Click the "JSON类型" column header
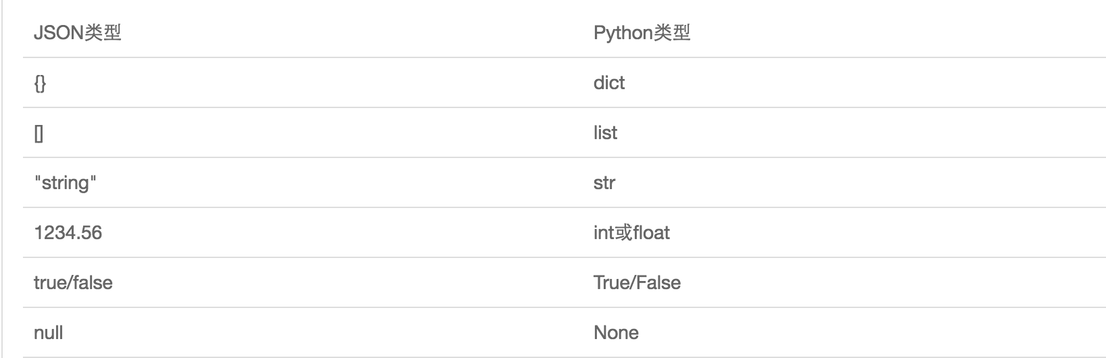This screenshot has width=1106, height=358. click(77, 32)
